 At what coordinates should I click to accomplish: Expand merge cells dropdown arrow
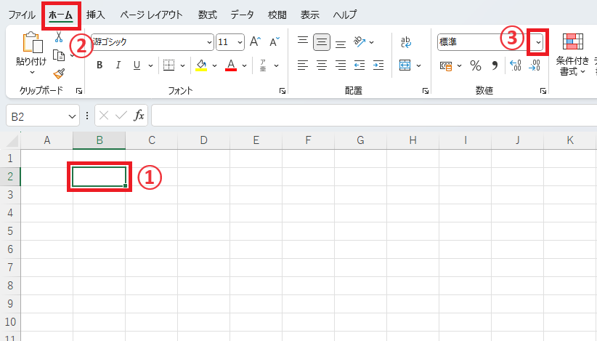point(418,65)
